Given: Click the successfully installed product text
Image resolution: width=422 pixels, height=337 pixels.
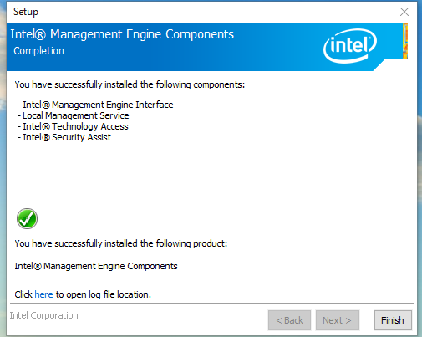Looking at the screenshot, I should coord(121,243).
